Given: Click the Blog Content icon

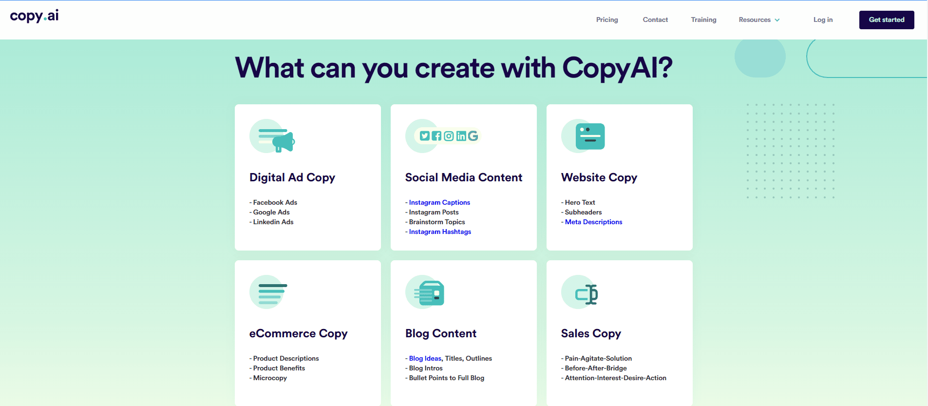Looking at the screenshot, I should click(425, 292).
